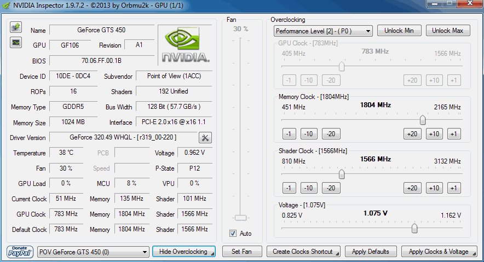
Task: Click Apply Clocks & Voltage button
Action: 439,252
